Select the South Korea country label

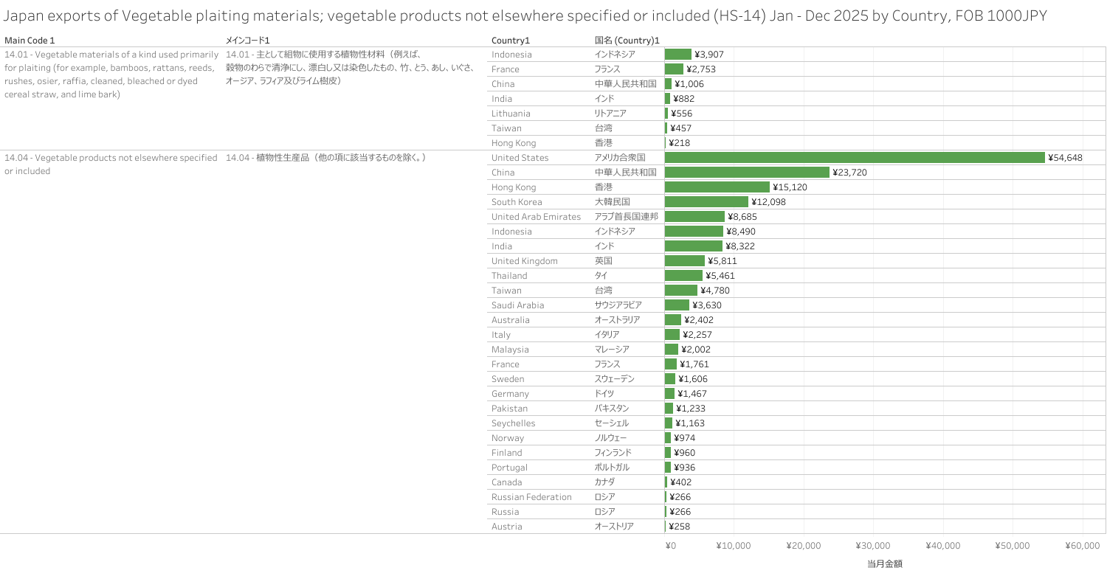(x=517, y=202)
